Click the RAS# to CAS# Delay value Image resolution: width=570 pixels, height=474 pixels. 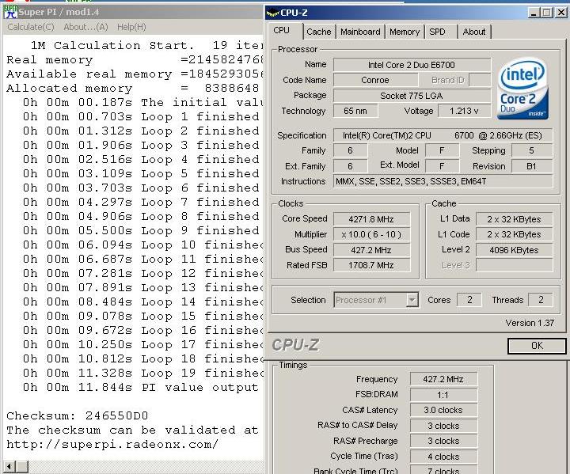click(443, 426)
